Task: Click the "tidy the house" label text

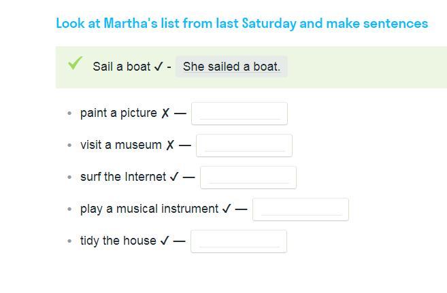Action: pos(118,241)
